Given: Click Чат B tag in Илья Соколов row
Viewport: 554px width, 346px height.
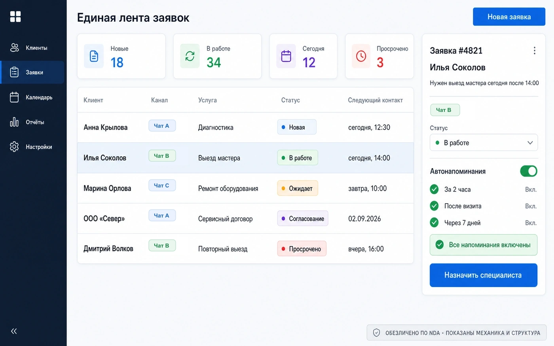Looking at the screenshot, I should pos(162,156).
